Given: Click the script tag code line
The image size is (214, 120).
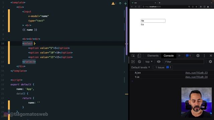Looking at the screenshot, I should coord(16,80).
